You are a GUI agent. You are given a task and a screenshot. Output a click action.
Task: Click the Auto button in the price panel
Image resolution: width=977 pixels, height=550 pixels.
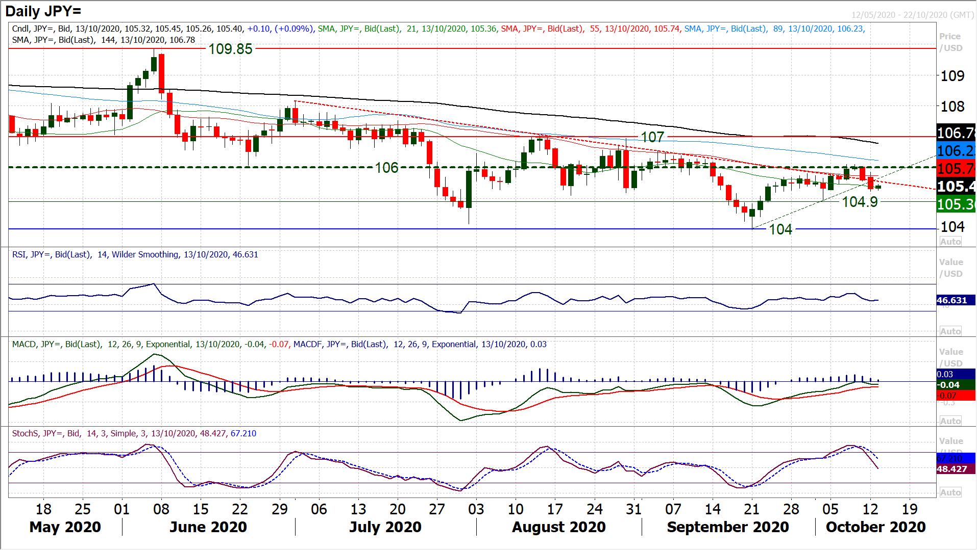[950, 242]
